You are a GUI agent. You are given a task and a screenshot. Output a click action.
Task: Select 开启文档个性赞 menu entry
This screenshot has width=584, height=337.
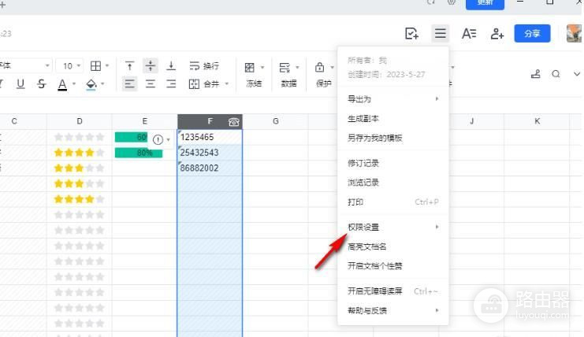click(x=393, y=265)
